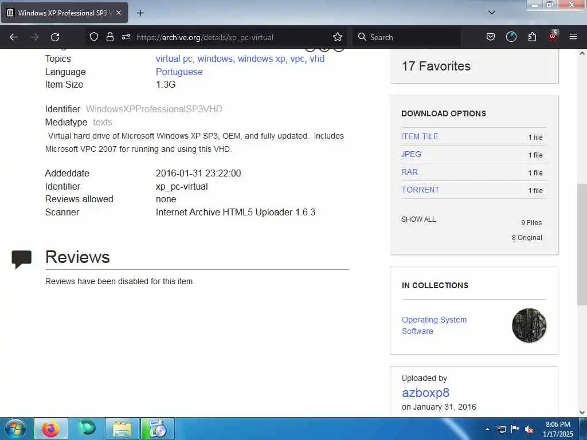Click the uBlock extension icon with badge
The height and width of the screenshot is (440, 587).
(x=553, y=36)
